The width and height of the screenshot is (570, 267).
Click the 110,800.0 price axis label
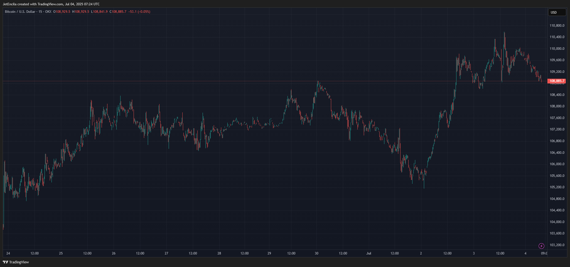coord(557,26)
